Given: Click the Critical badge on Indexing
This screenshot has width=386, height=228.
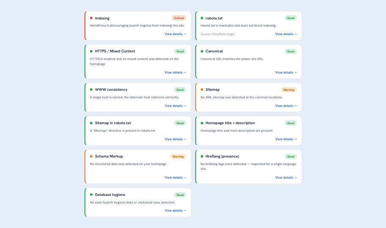Looking at the screenshot, I should [179, 18].
